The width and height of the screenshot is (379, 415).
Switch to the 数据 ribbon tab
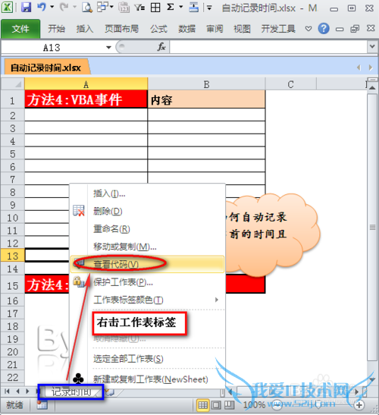click(186, 29)
